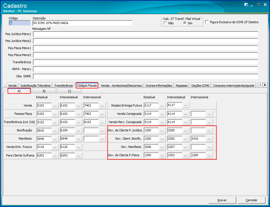The image size is (270, 207).
Task: Select sub-tab B)
Action: tap(44, 91)
